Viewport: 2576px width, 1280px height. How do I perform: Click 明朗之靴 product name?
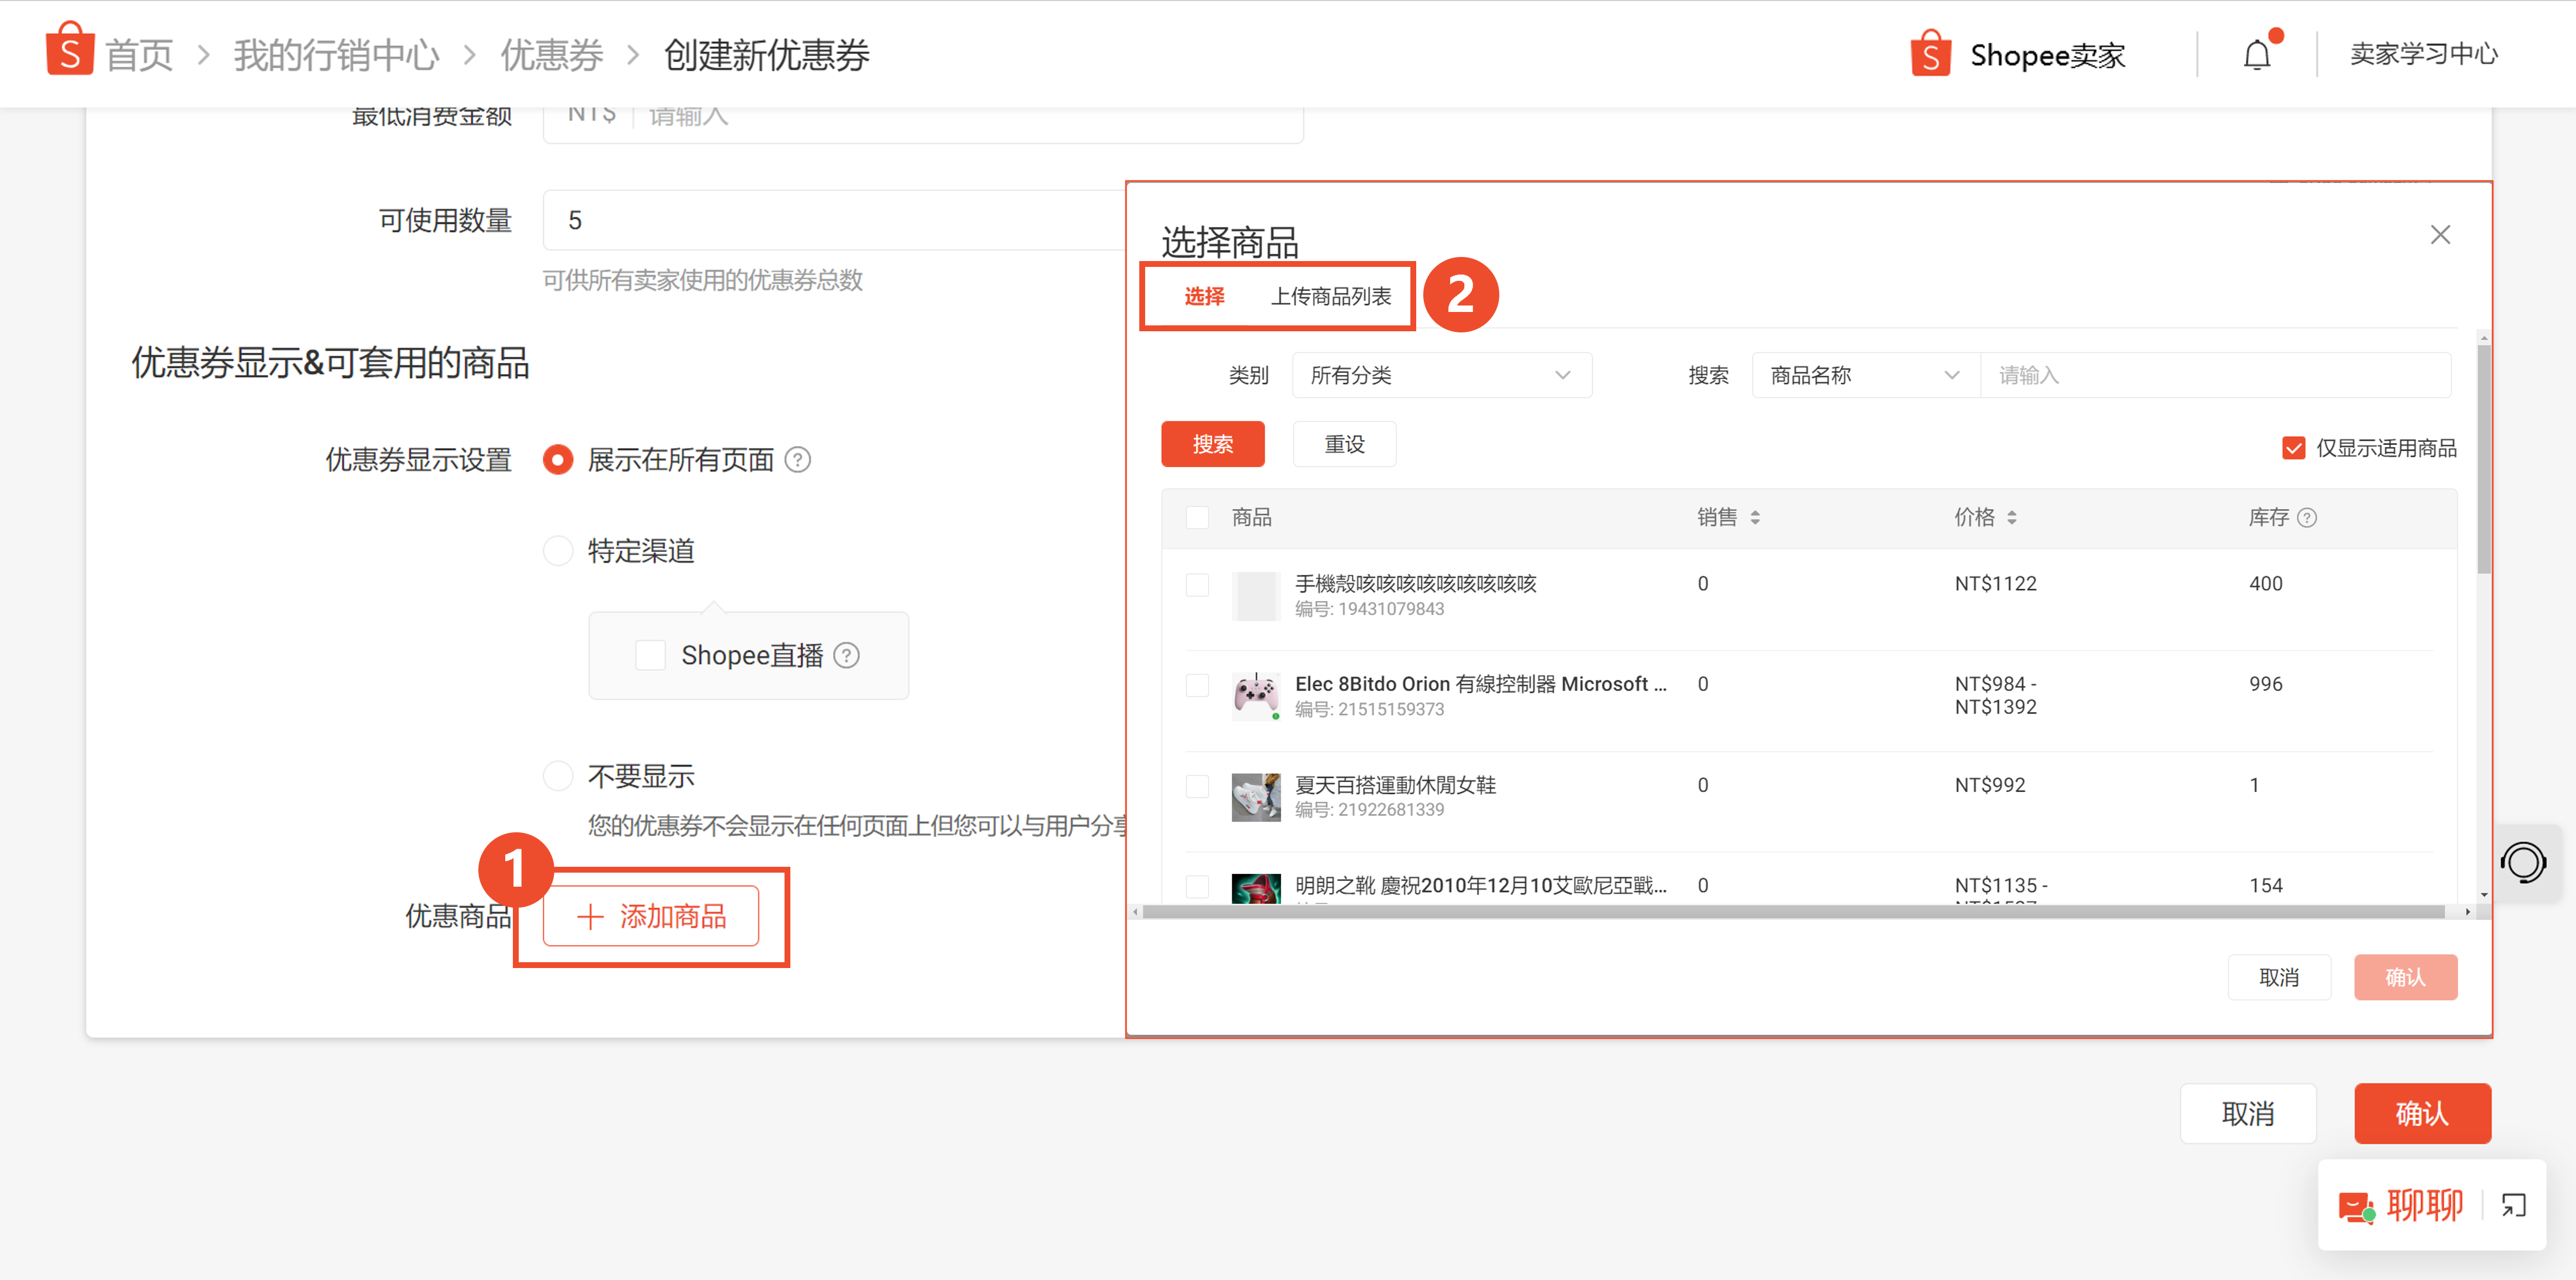(1480, 886)
